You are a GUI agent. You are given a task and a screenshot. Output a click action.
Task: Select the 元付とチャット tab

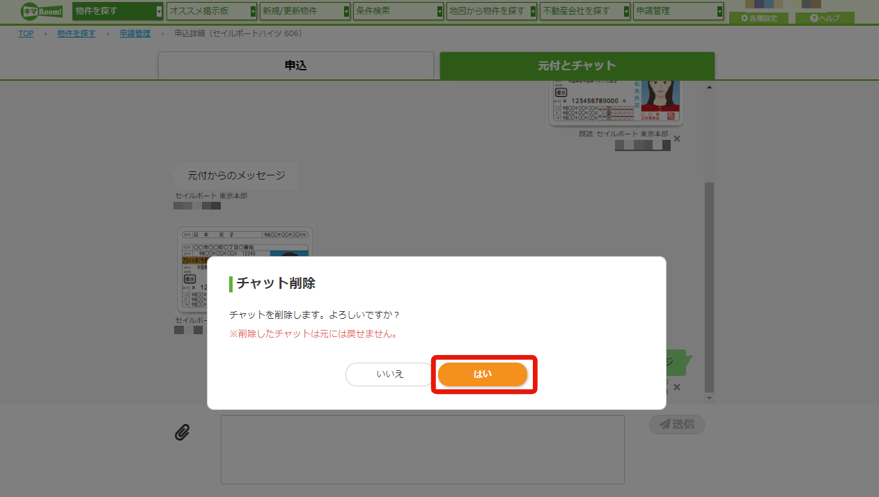click(x=577, y=65)
